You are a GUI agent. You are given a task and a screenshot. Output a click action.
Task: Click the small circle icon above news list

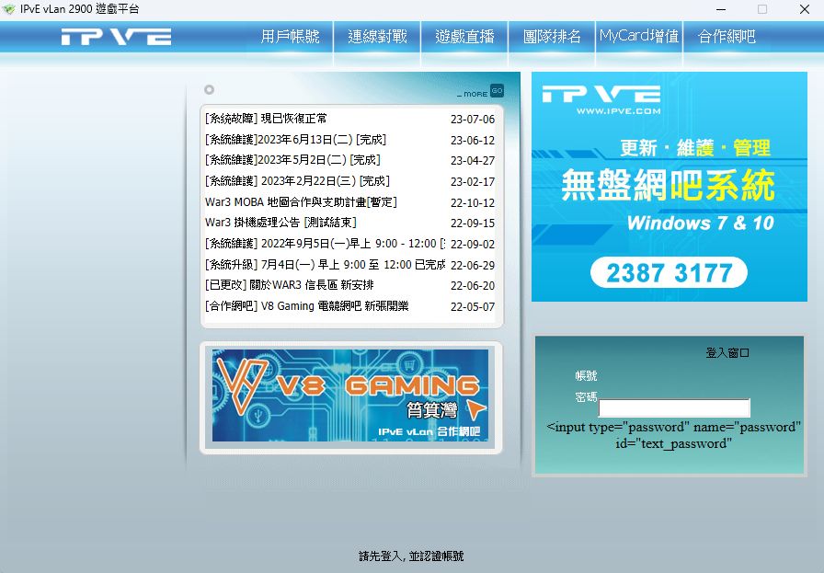(x=209, y=90)
